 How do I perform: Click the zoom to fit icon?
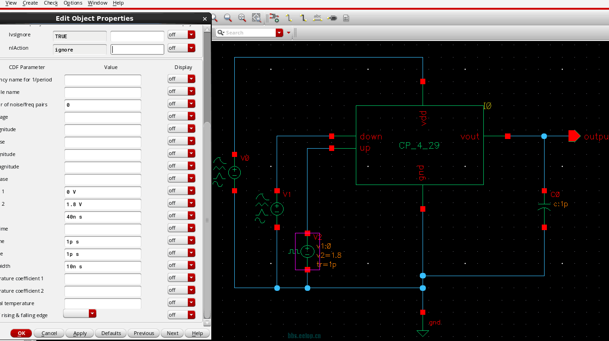(x=242, y=18)
